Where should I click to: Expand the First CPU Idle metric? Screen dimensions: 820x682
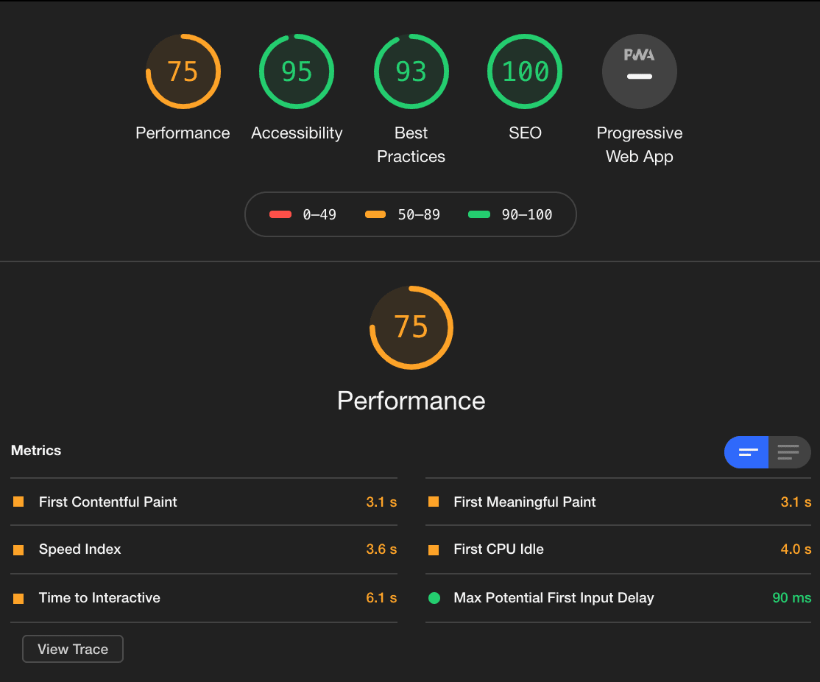tap(498, 549)
